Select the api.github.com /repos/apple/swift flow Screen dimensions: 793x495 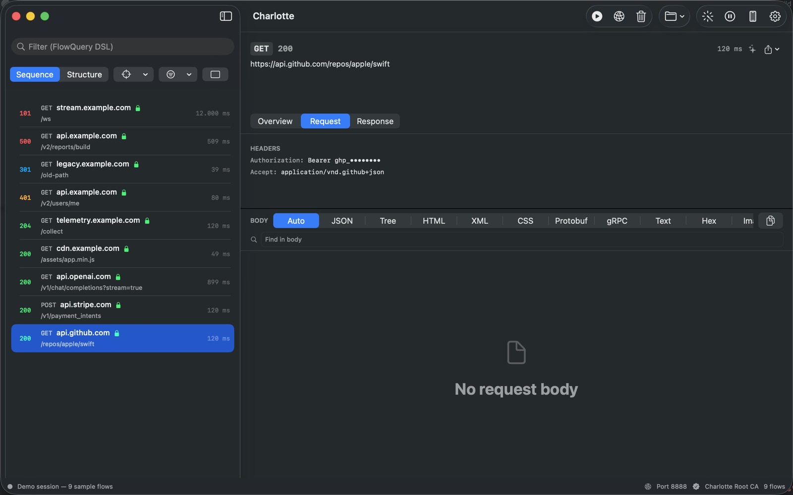pyautogui.click(x=122, y=339)
